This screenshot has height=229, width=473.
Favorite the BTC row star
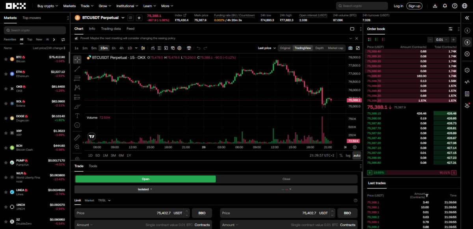coord(6,59)
